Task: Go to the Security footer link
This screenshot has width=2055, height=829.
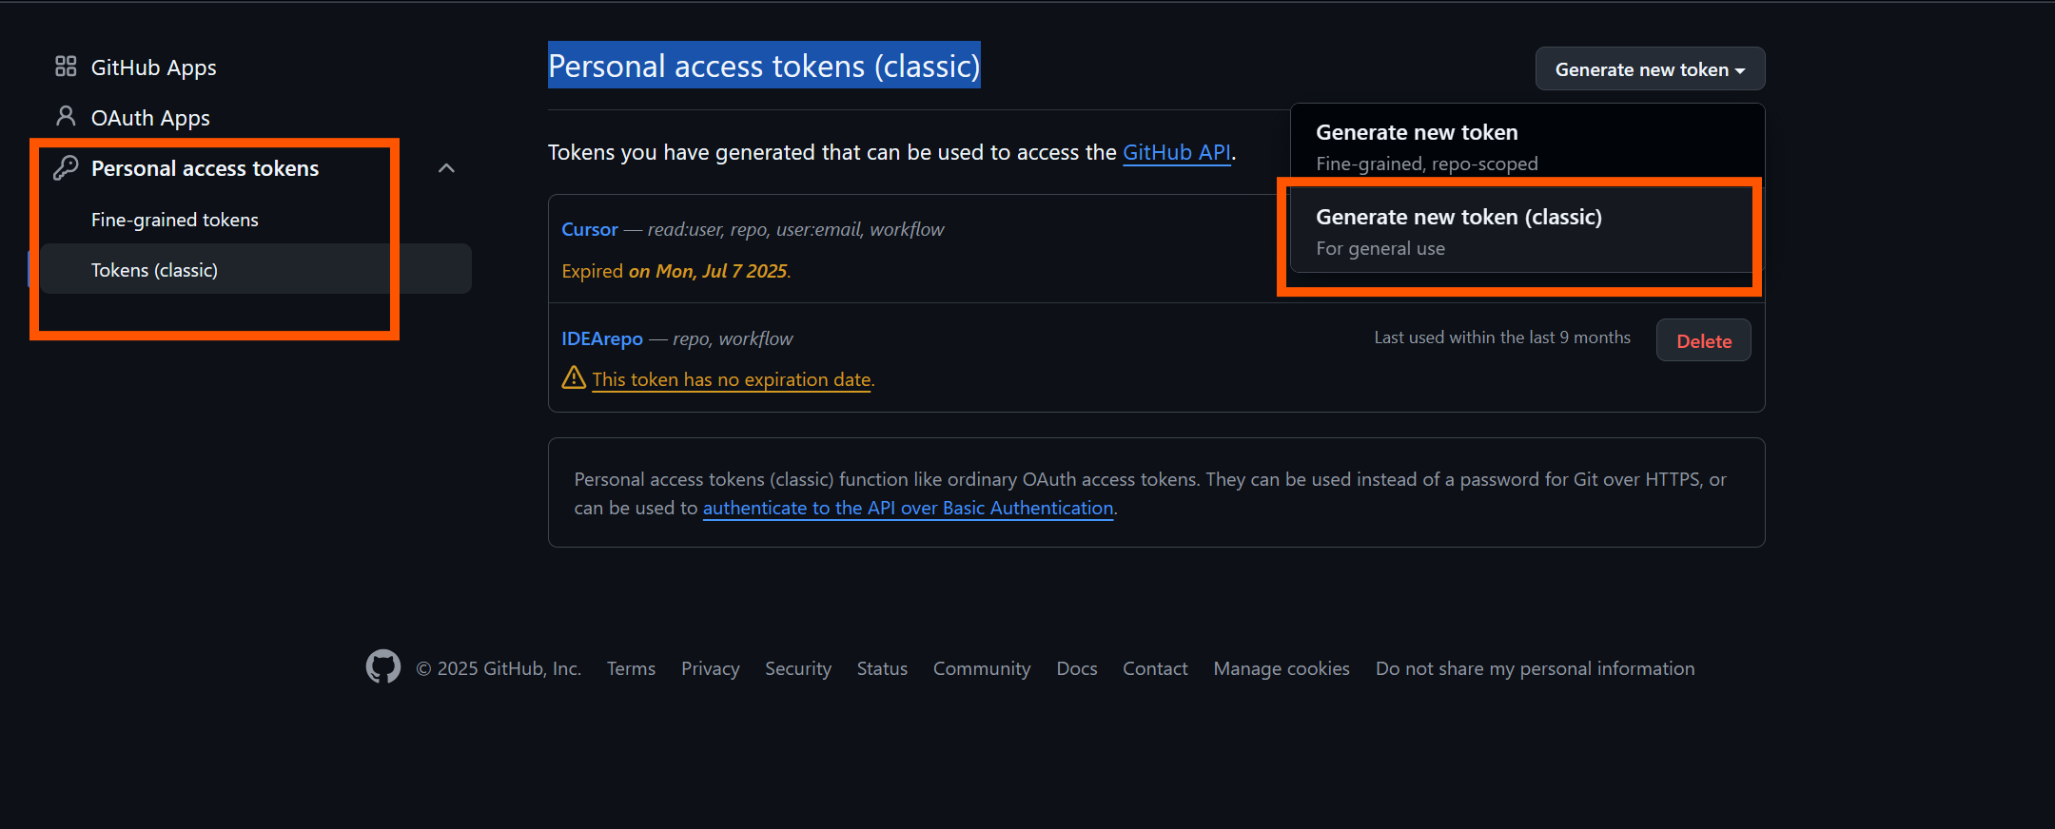Action: 798,668
